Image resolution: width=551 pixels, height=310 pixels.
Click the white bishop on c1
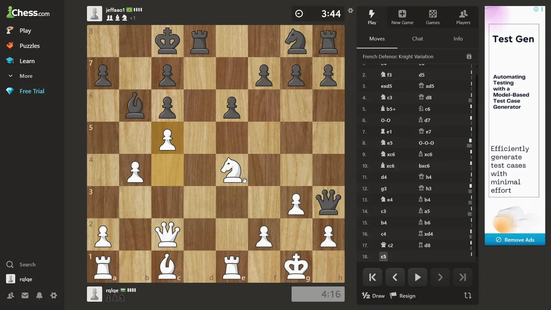(167, 267)
